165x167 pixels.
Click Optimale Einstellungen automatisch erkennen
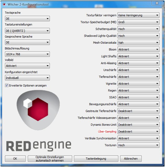tap(50, 159)
